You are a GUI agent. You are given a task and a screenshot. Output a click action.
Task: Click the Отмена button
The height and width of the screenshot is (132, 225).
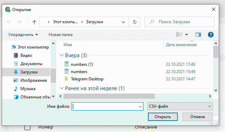click(198, 117)
